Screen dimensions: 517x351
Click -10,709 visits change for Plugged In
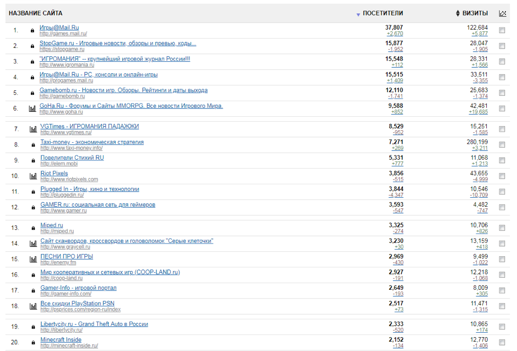pyautogui.click(x=479, y=195)
